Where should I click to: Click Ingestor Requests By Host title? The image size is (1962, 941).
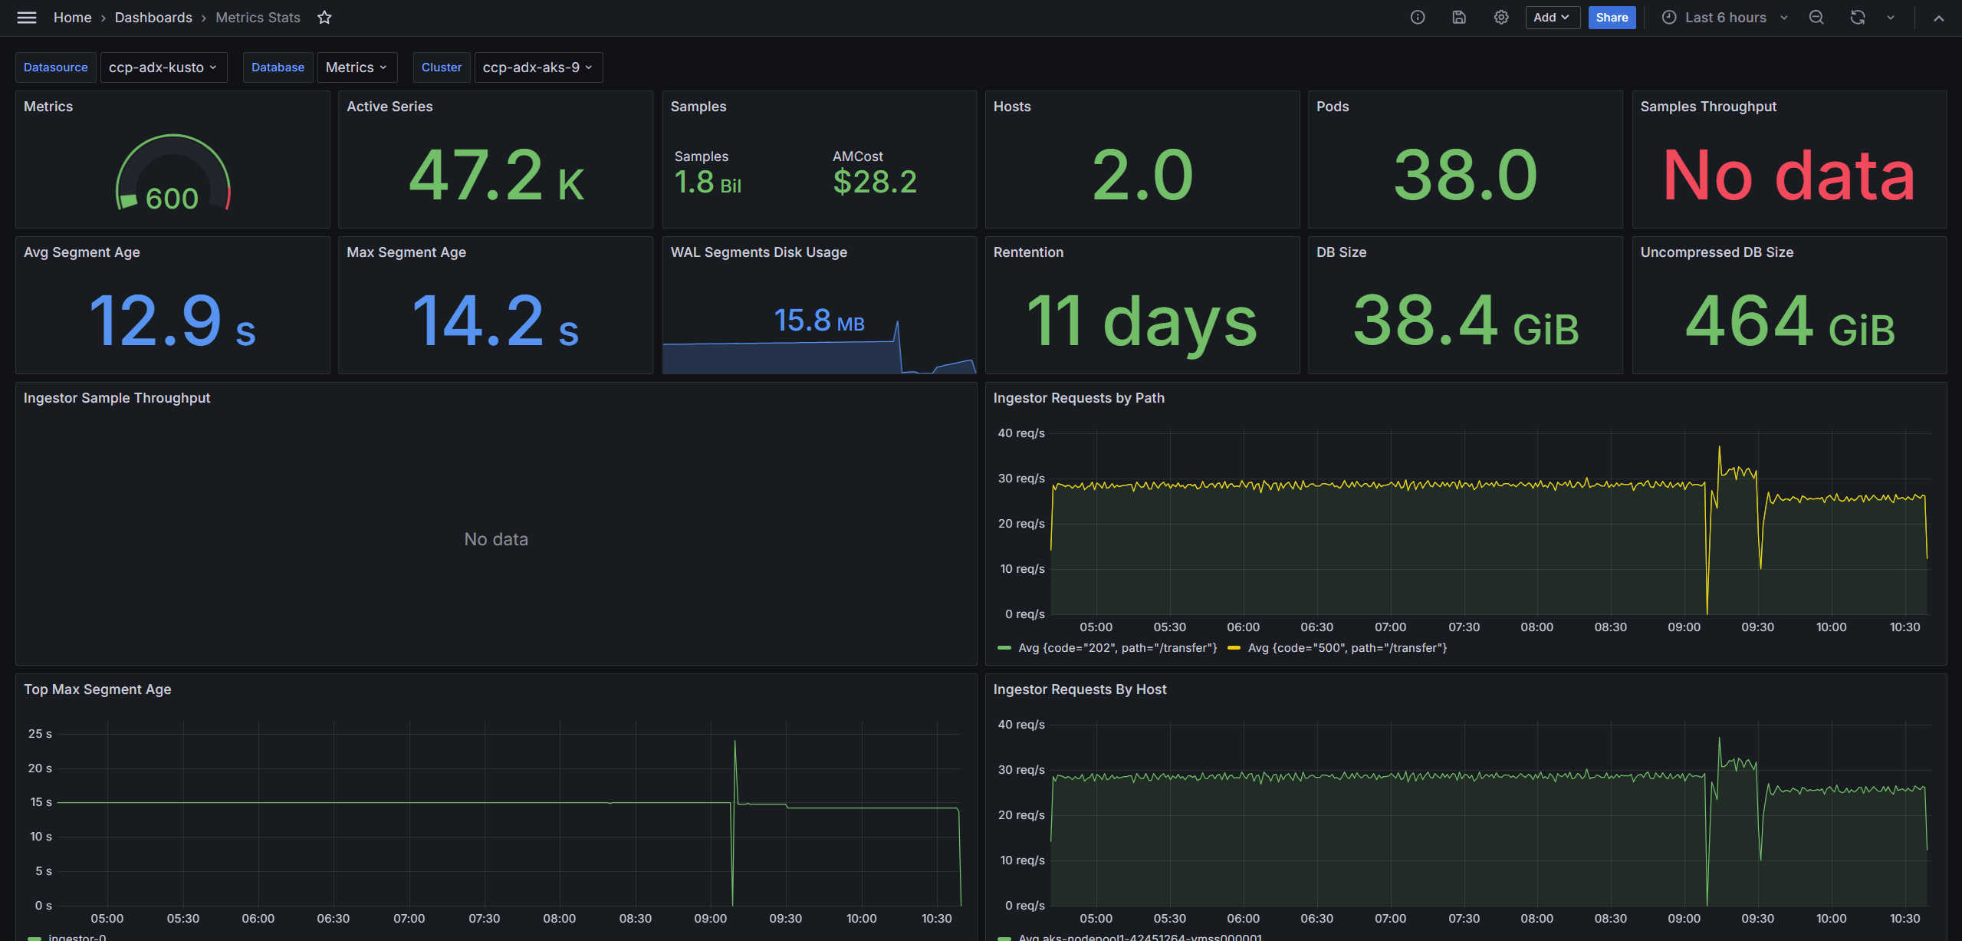[1080, 689]
